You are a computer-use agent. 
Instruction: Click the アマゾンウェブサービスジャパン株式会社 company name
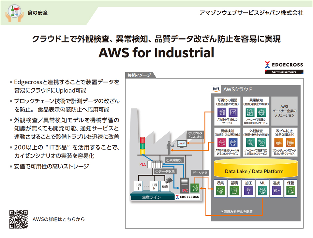click(x=251, y=13)
